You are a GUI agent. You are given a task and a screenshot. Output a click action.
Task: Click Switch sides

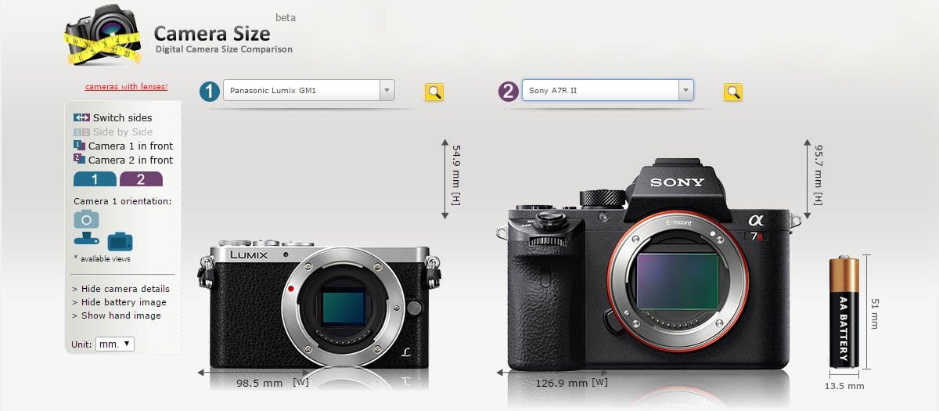122,117
